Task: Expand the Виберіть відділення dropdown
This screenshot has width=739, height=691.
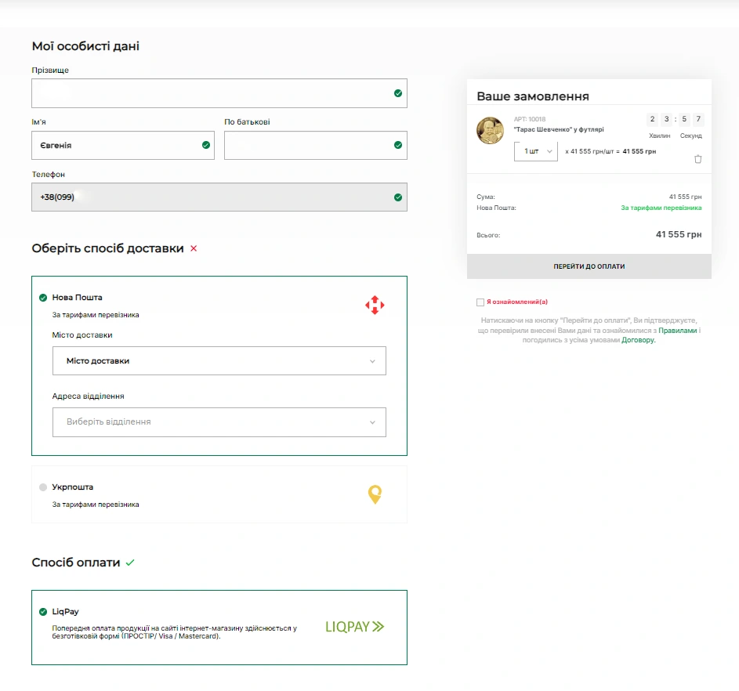Action: point(219,422)
